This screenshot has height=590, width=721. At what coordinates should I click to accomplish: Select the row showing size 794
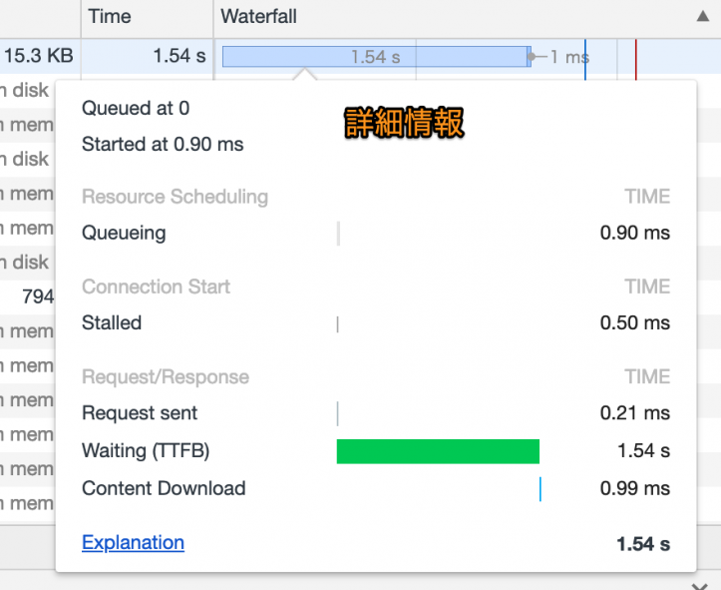[x=37, y=296]
